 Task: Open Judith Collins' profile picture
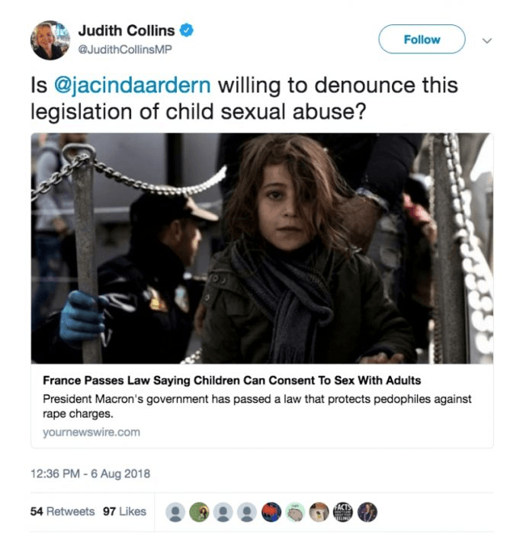pyautogui.click(x=50, y=40)
